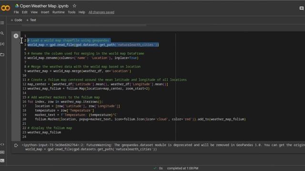Click the world_map.rename code line
Screen dimensions: 305x171
[x=83, y=58]
